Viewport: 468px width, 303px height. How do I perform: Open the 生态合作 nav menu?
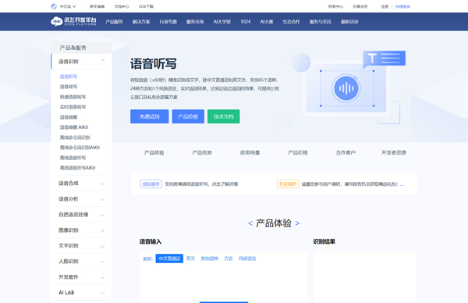[291, 22]
